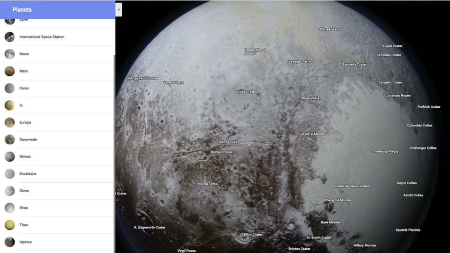450x253 pixels.
Task: Select Titan label in the list
Action: pos(23,225)
